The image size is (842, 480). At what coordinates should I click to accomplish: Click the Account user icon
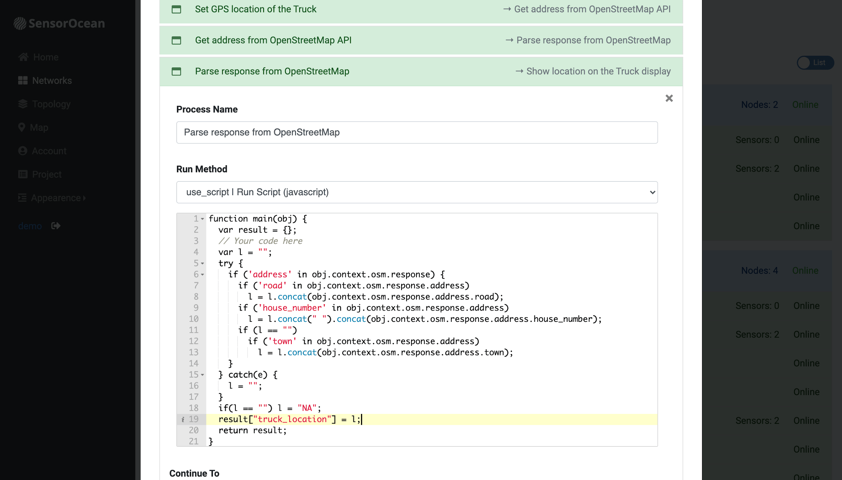click(x=23, y=151)
